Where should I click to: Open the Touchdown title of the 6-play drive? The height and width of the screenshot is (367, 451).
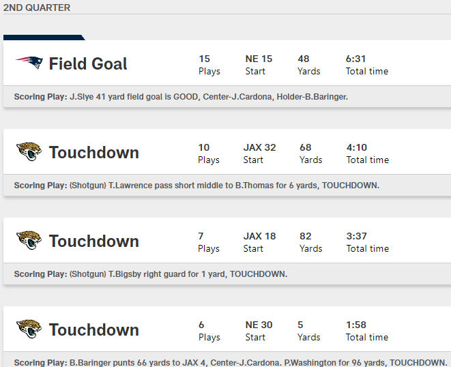point(93,330)
